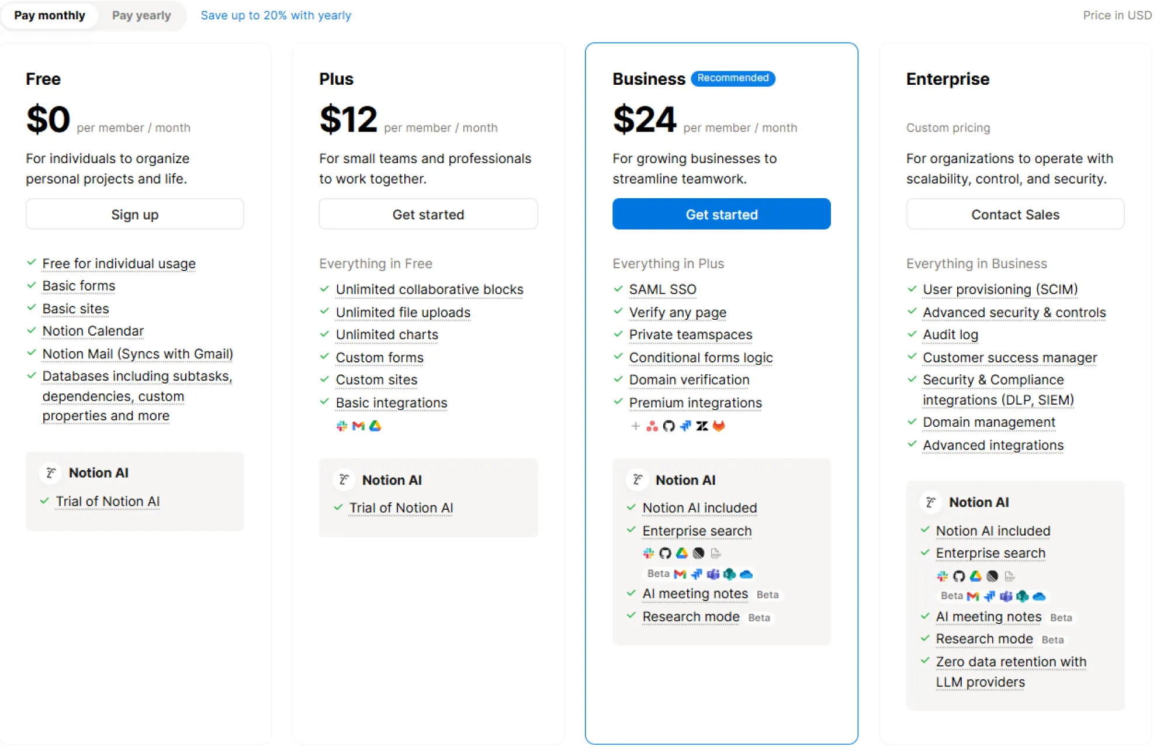
Task: Open the Save up to 20% yearly link
Action: click(x=276, y=15)
